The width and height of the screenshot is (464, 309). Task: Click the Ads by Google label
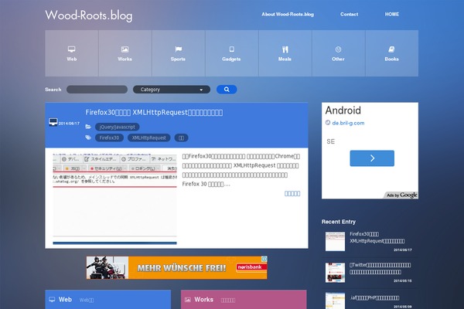click(401, 195)
